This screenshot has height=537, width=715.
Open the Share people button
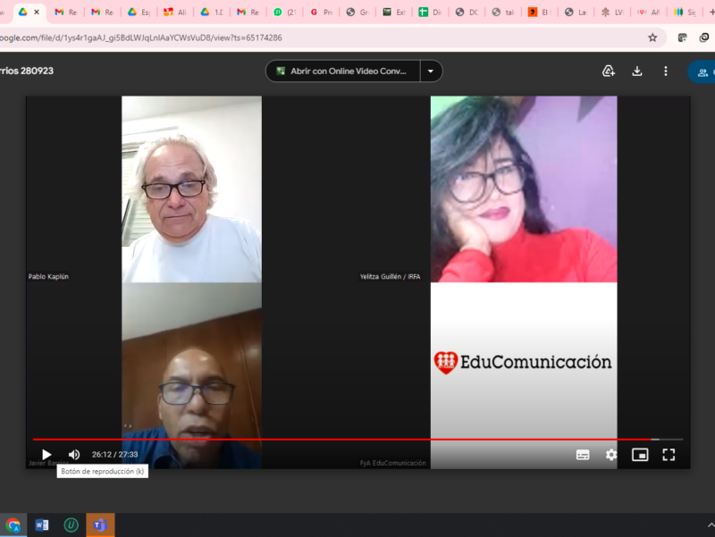point(702,72)
